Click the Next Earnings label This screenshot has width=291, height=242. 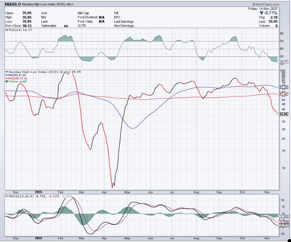pyautogui.click(x=124, y=26)
